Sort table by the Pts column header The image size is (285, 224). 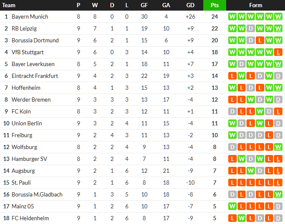point(215,6)
